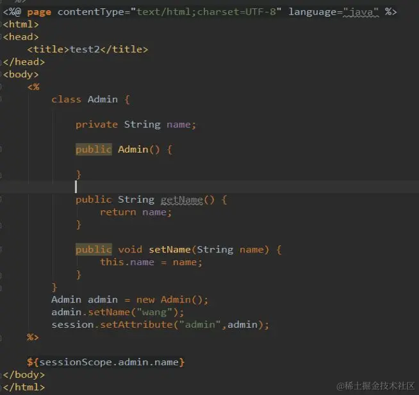Click the 'page' directive keyword

point(39,12)
